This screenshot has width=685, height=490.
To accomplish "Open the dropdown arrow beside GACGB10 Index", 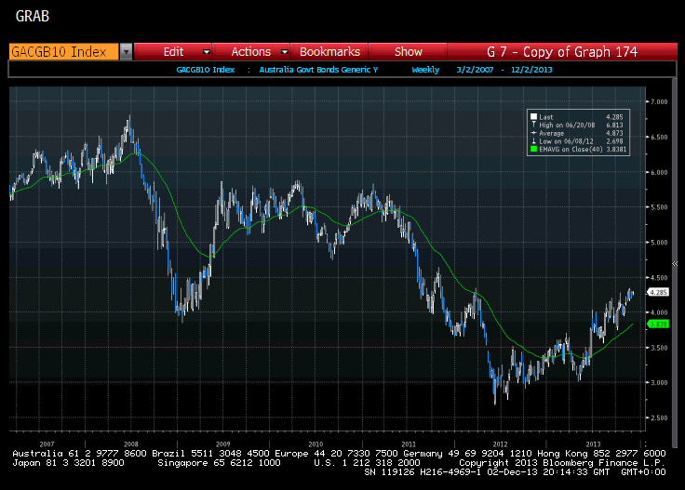I will tap(127, 52).
